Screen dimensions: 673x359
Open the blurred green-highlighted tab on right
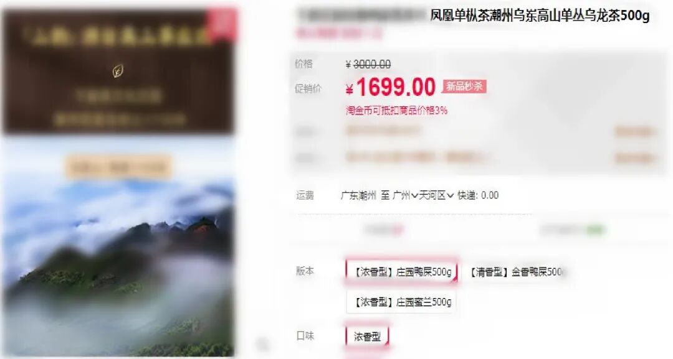572,230
